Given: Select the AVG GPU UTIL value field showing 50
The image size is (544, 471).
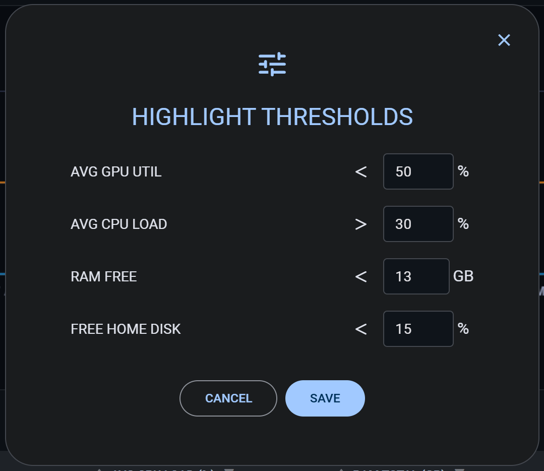Looking at the screenshot, I should coord(418,171).
